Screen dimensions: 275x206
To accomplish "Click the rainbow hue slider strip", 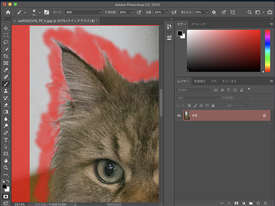I will click(x=267, y=51).
